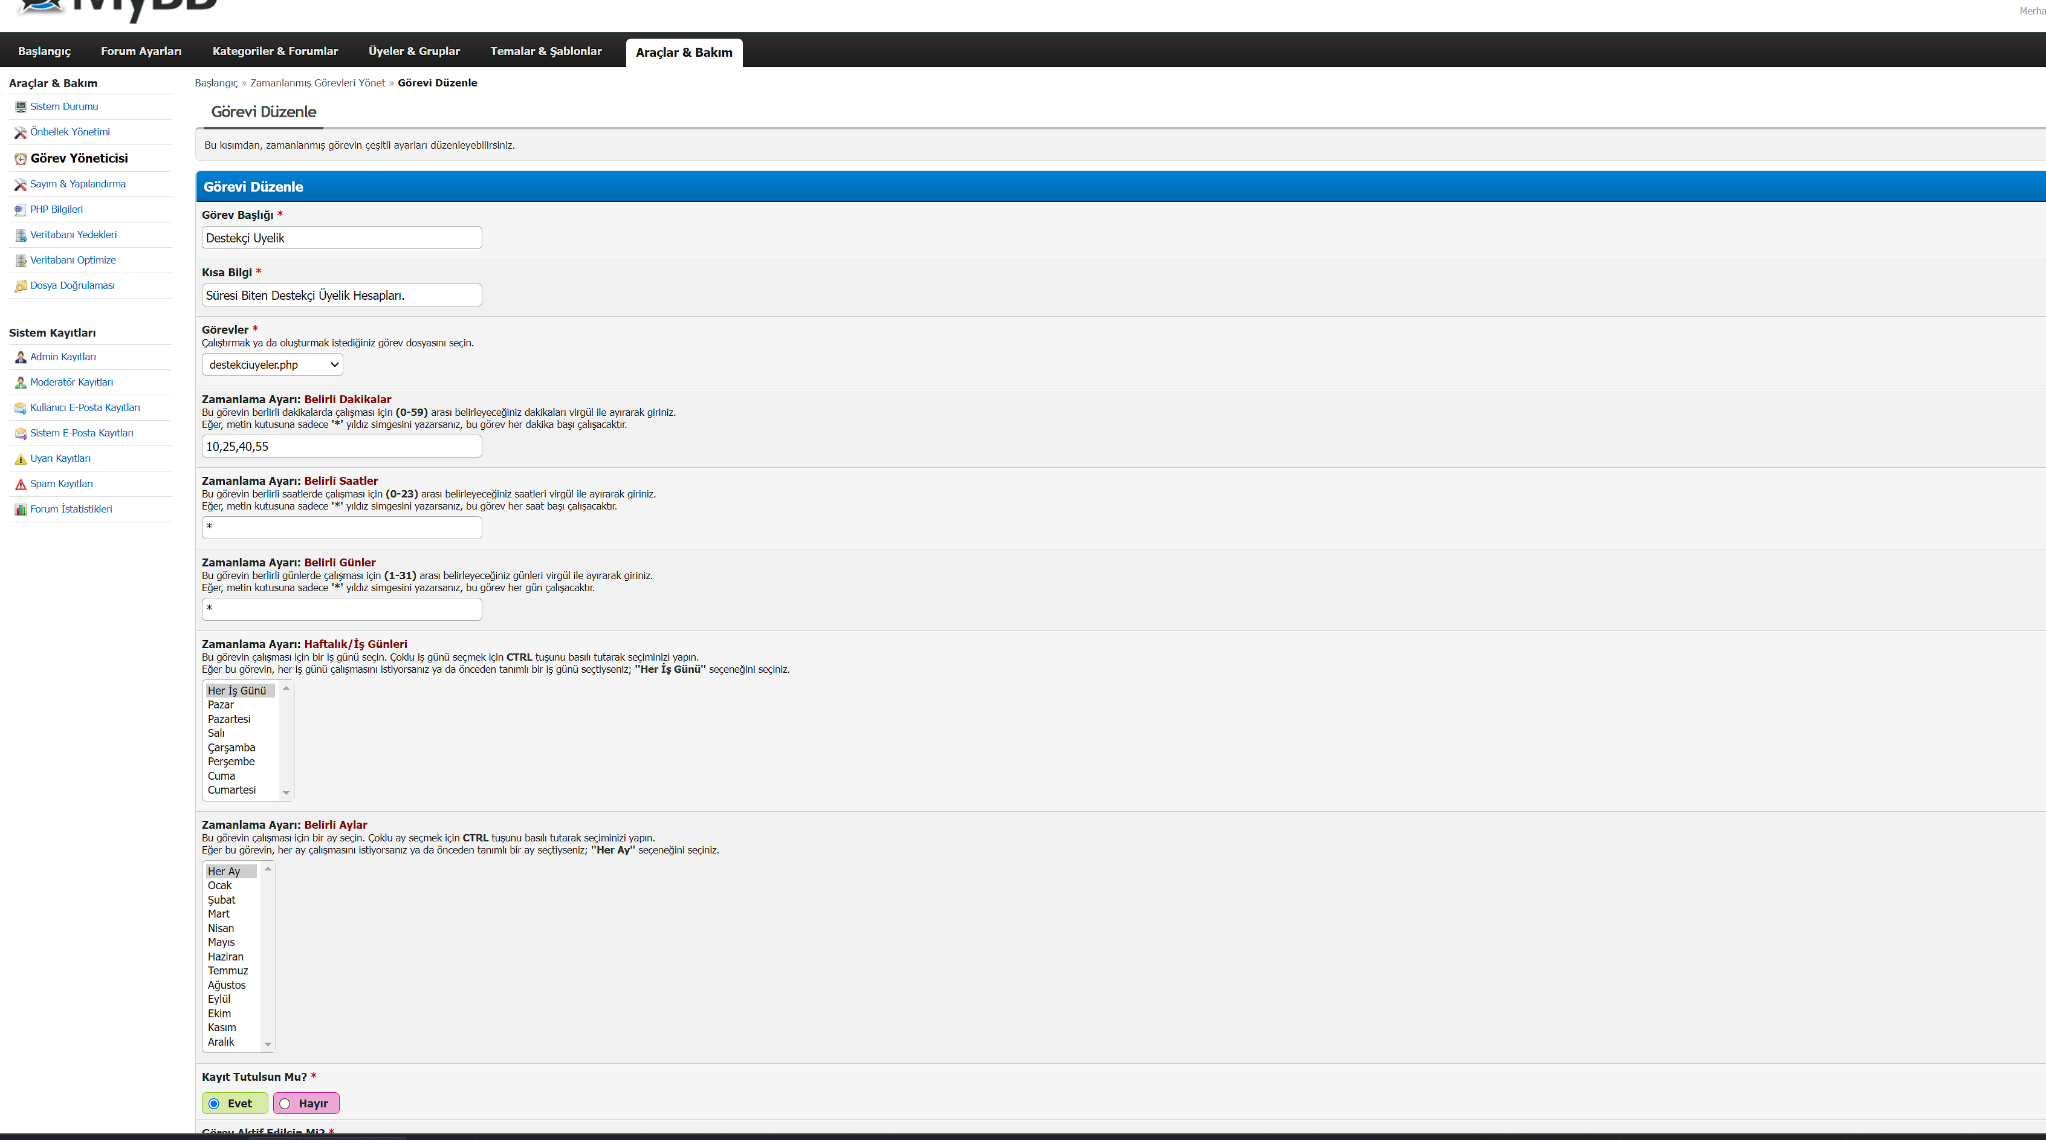Click the Belirli Saatler input field
Viewport: 2046px width, 1140px height.
click(342, 528)
